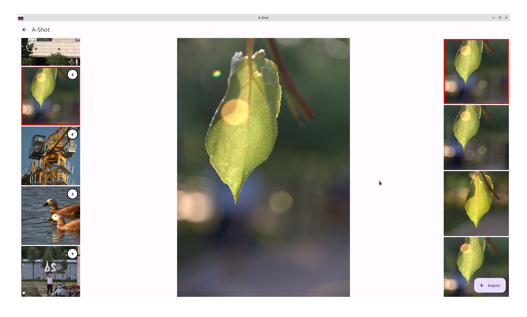Click the count badge showing 4
This screenshot has height=317, width=527.
[73, 75]
